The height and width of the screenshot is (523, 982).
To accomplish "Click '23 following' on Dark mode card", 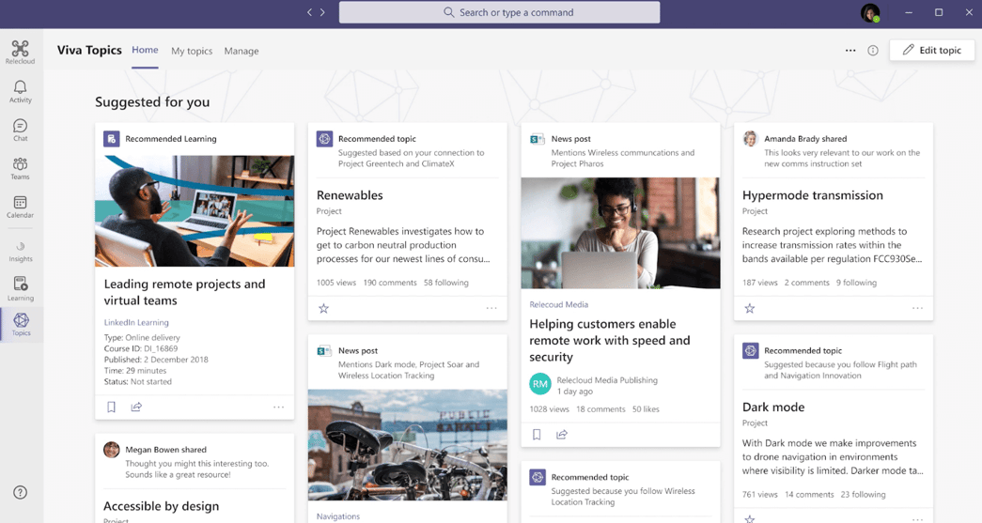I will pos(863,495).
